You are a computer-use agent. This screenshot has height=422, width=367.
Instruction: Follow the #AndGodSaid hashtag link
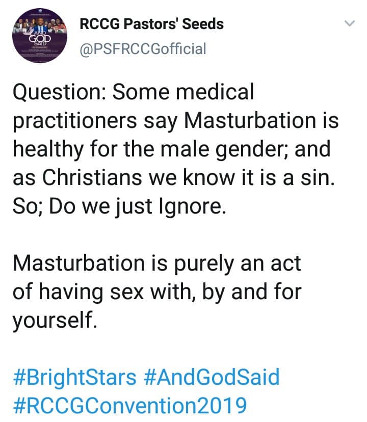(x=212, y=377)
